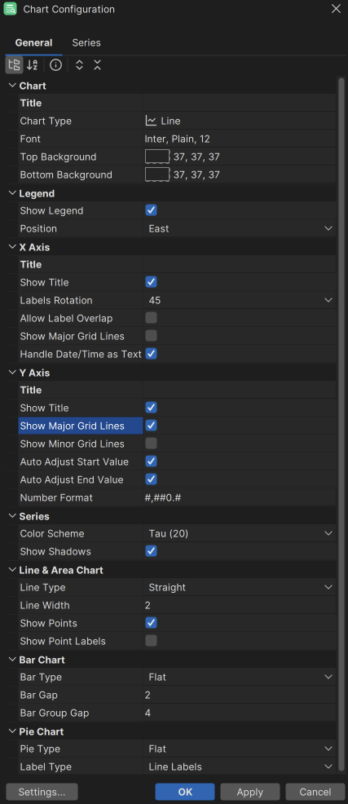
Task: Click the Cancel button
Action: pyautogui.click(x=315, y=793)
